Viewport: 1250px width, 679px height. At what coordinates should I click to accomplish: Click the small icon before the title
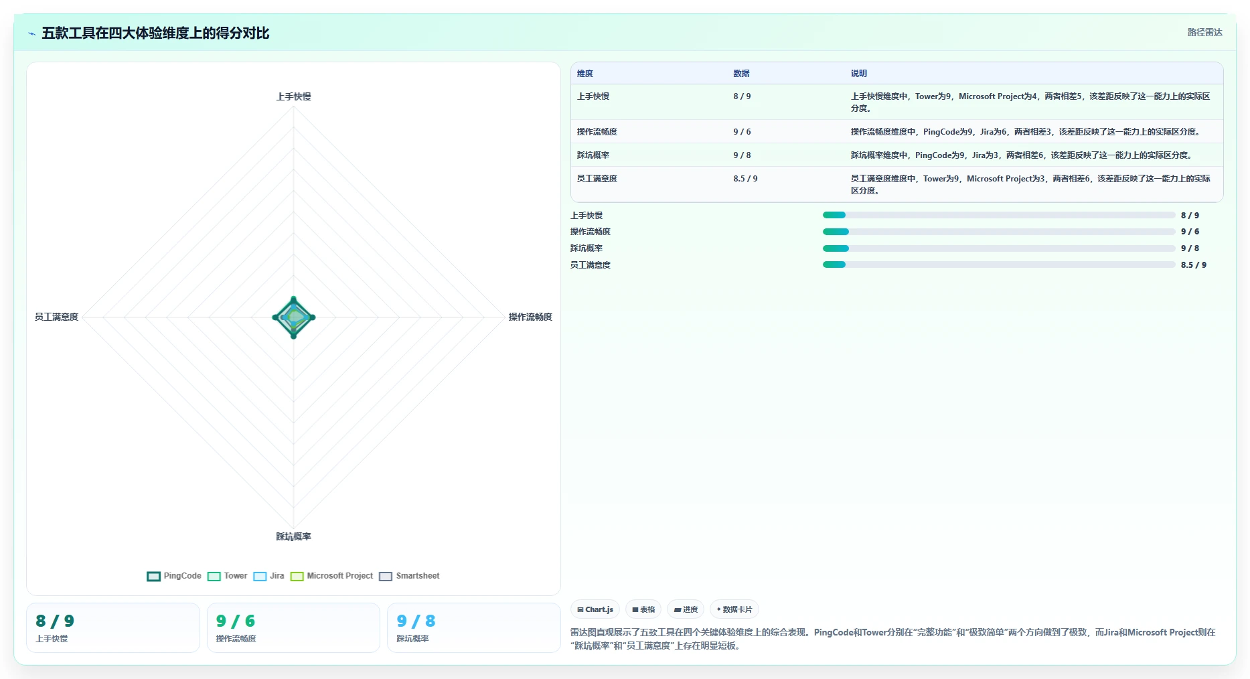coord(31,33)
